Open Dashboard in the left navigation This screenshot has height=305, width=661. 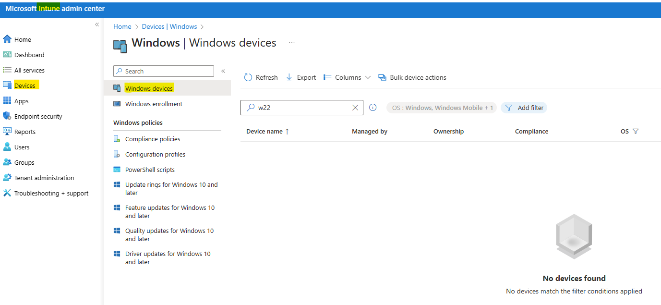pyautogui.click(x=29, y=55)
